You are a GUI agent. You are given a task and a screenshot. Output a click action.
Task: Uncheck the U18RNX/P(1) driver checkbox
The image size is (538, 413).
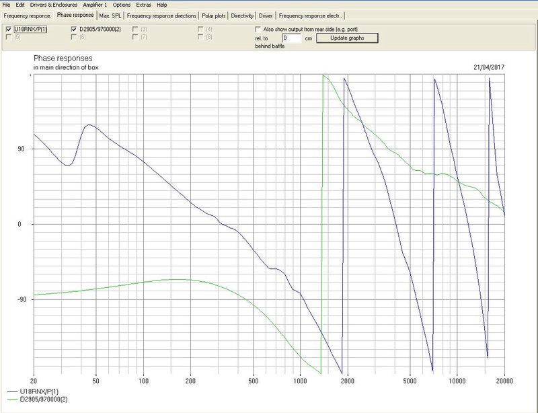(x=9, y=30)
